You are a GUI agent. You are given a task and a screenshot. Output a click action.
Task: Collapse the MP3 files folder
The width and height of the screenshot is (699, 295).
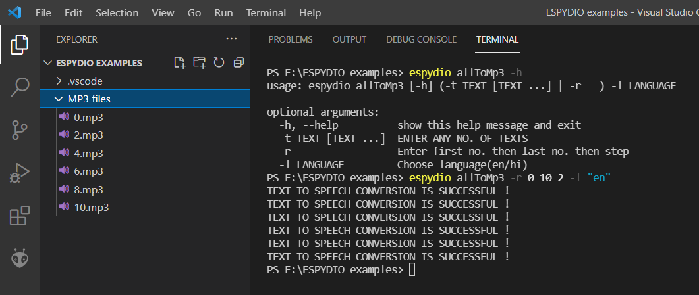point(59,99)
